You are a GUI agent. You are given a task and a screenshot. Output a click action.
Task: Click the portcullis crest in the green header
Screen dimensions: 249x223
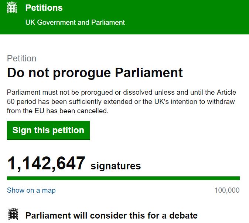13,8
